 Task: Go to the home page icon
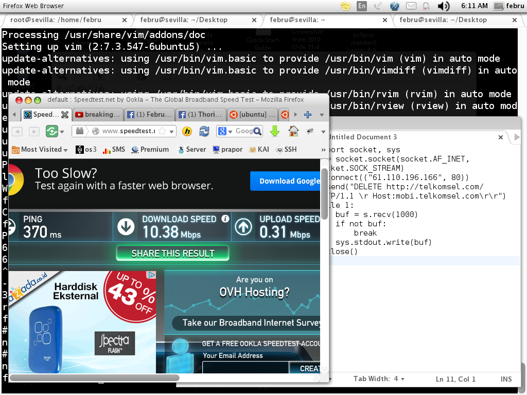[x=293, y=131]
